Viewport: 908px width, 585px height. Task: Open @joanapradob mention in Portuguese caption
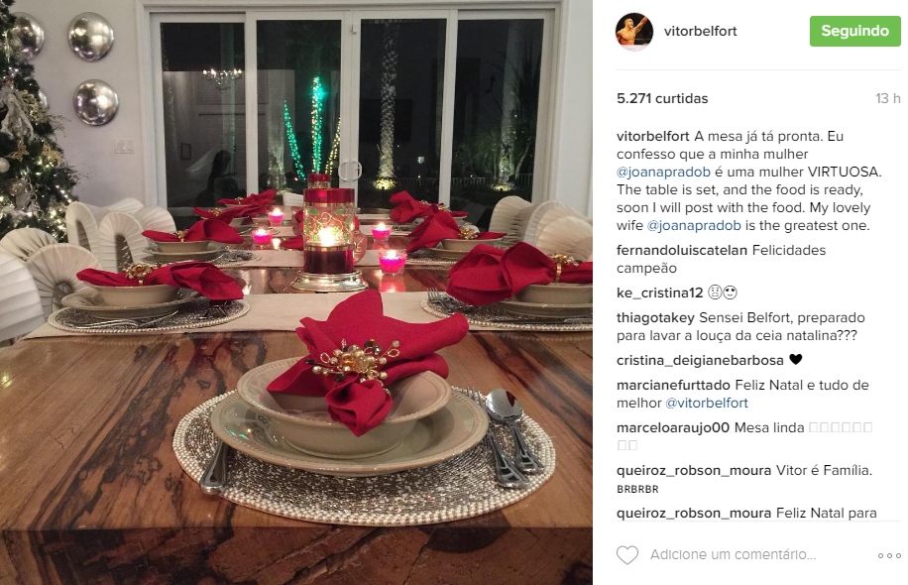tap(663, 172)
